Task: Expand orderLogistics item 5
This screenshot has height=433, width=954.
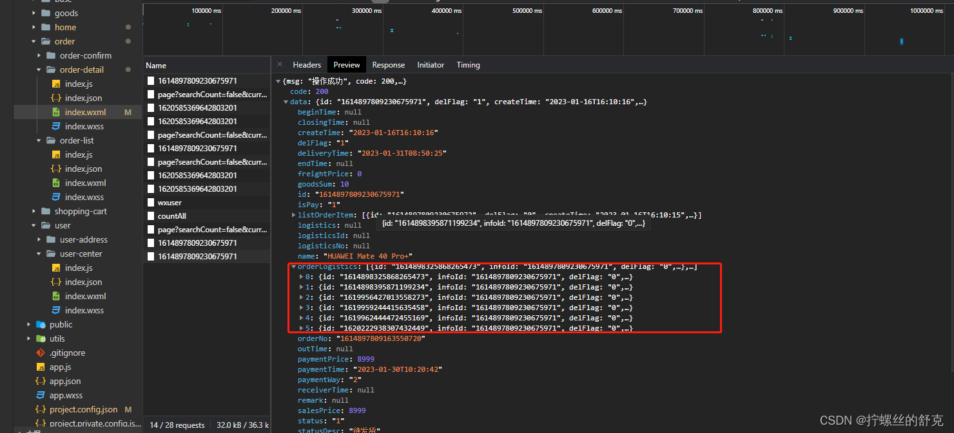Action: [x=301, y=328]
